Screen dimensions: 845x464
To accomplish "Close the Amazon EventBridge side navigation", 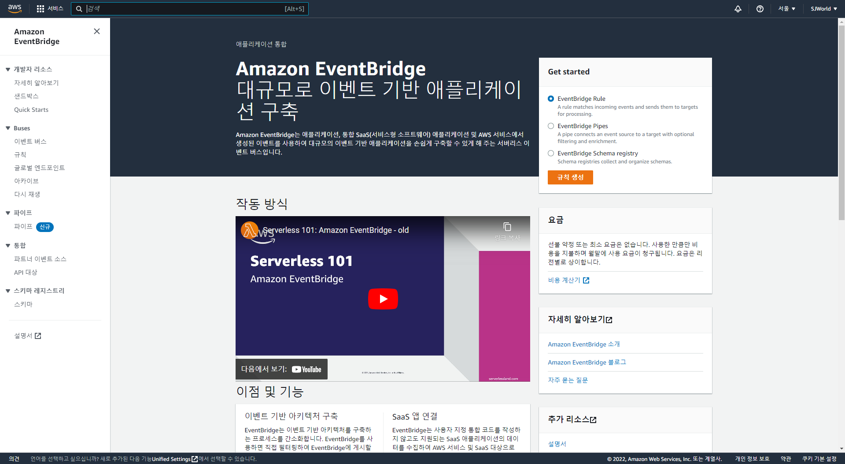I will (x=97, y=31).
